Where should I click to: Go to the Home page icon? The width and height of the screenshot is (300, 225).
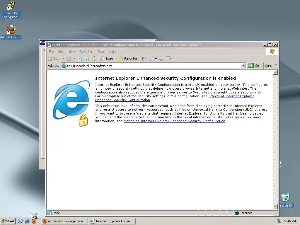point(94,59)
